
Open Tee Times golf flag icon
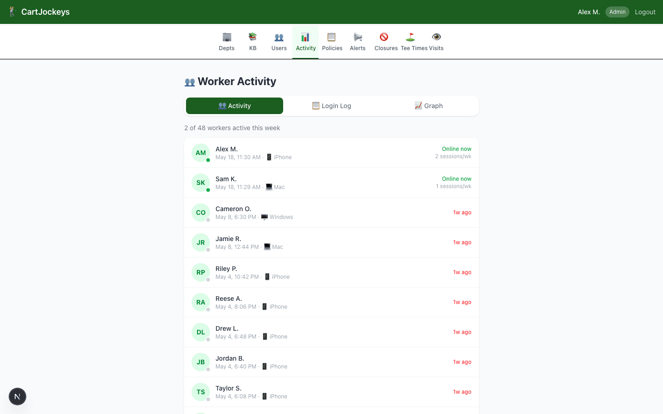[410, 37]
